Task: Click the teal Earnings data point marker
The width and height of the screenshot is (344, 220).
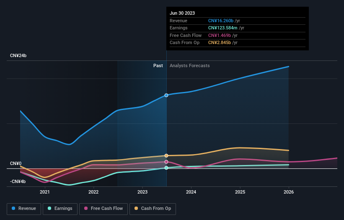Action: pyautogui.click(x=166, y=168)
